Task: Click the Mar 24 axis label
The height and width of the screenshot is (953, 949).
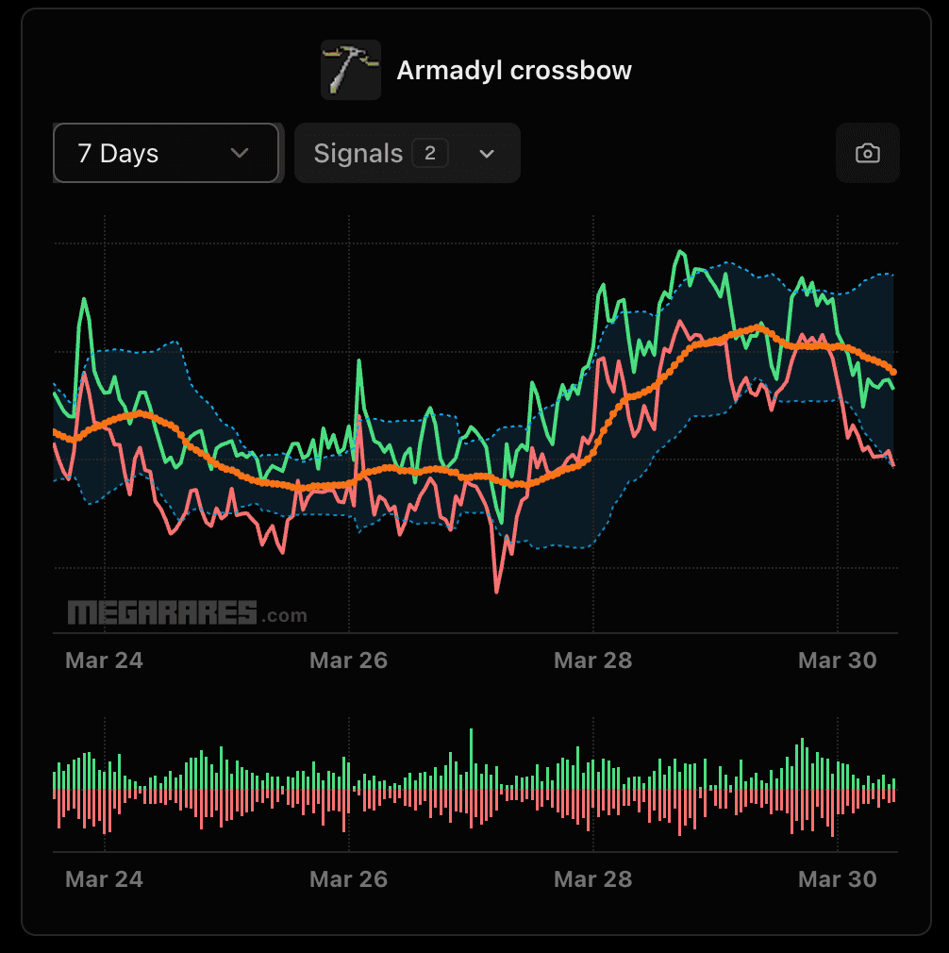Action: point(104,660)
